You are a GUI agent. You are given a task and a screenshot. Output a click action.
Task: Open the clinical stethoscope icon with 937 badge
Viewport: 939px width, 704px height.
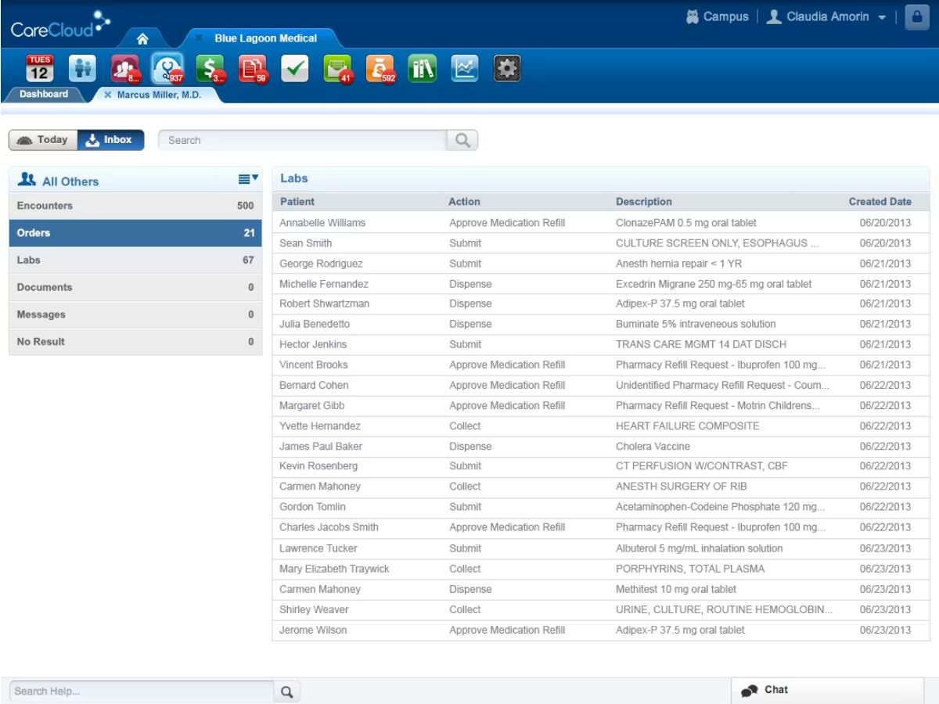167,69
